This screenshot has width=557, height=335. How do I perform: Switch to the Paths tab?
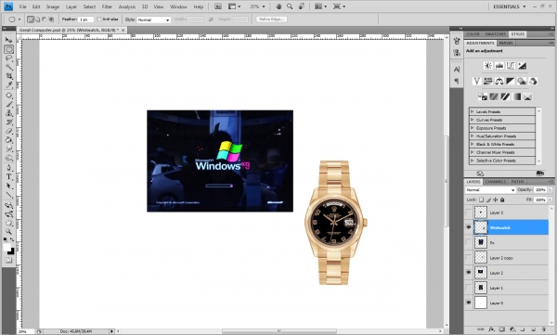[518, 182]
